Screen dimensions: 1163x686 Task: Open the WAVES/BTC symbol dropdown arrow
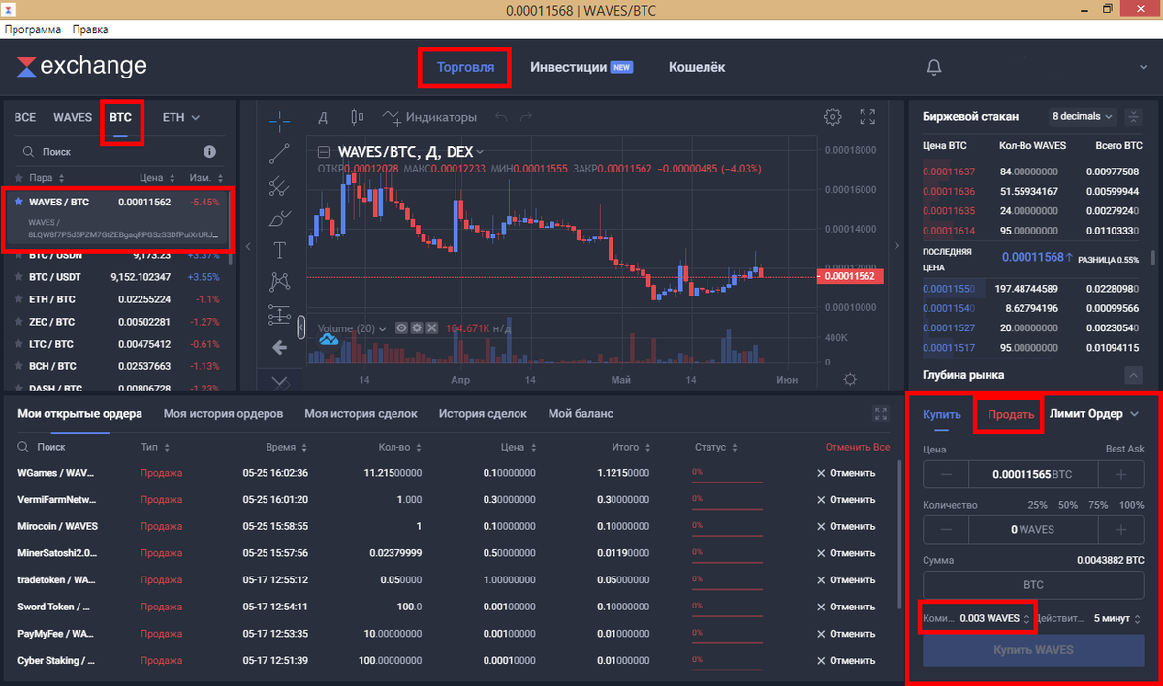pos(480,152)
